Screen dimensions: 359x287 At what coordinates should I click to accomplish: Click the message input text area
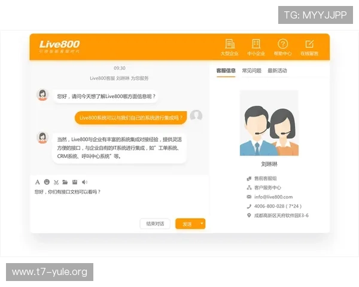click(120, 203)
